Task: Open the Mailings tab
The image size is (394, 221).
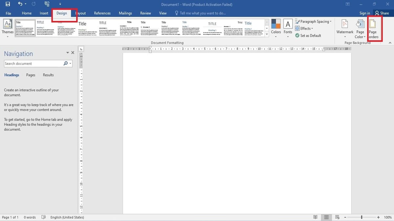Action: 125,13
